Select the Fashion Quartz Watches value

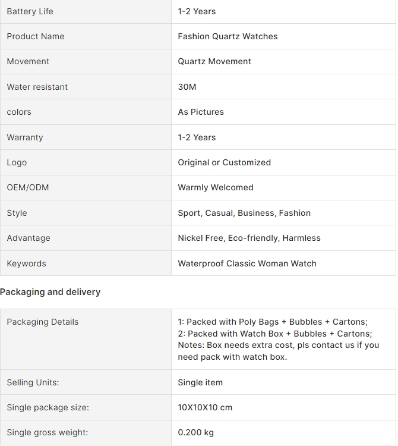[x=228, y=36]
